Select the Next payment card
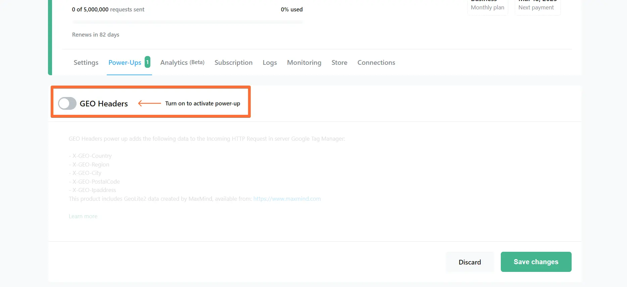This screenshot has width=627, height=287. 538,7
